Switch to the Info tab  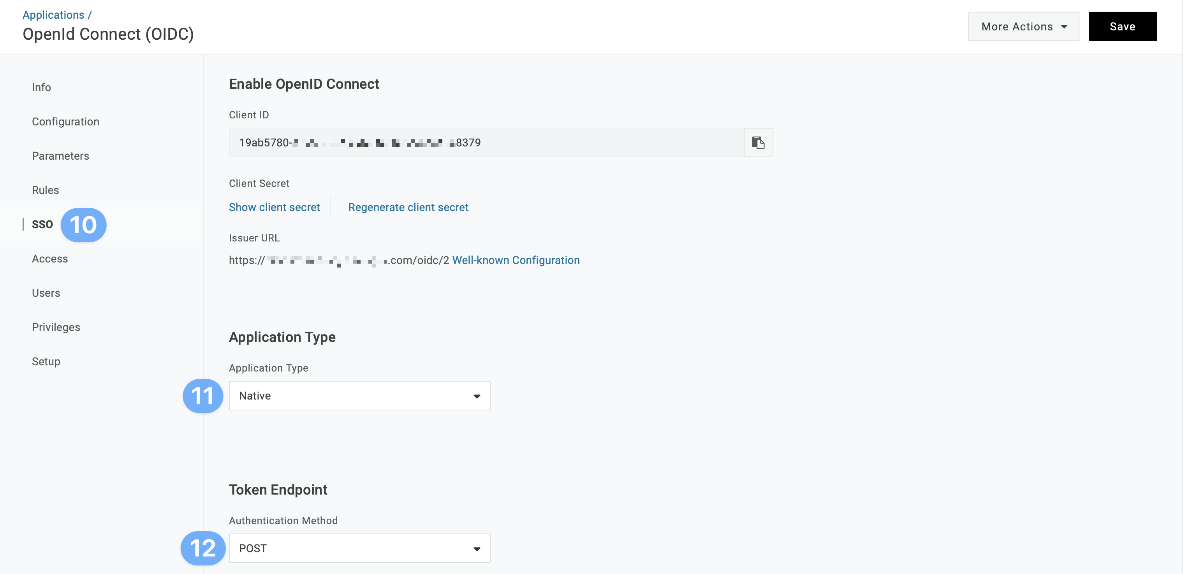[x=41, y=87]
